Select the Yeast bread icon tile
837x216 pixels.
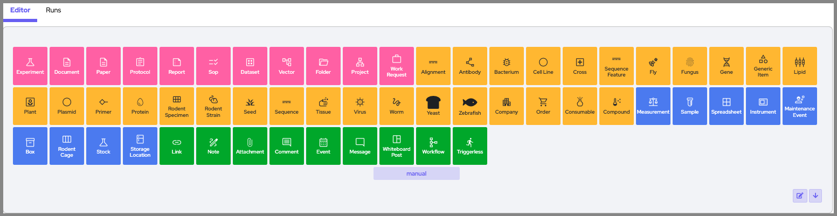[x=433, y=106]
